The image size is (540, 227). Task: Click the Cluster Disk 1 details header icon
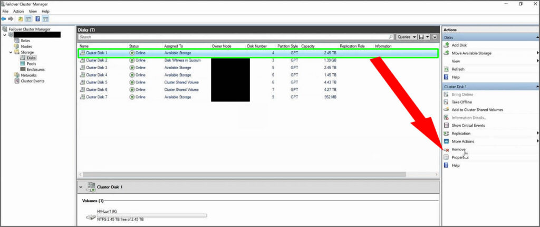91,187
